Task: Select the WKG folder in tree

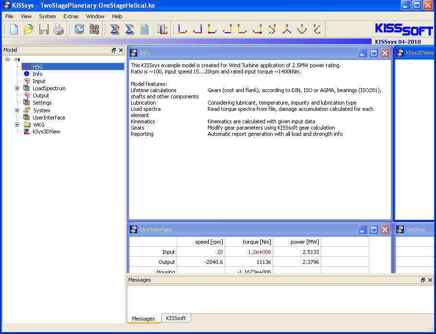Action: [38, 125]
